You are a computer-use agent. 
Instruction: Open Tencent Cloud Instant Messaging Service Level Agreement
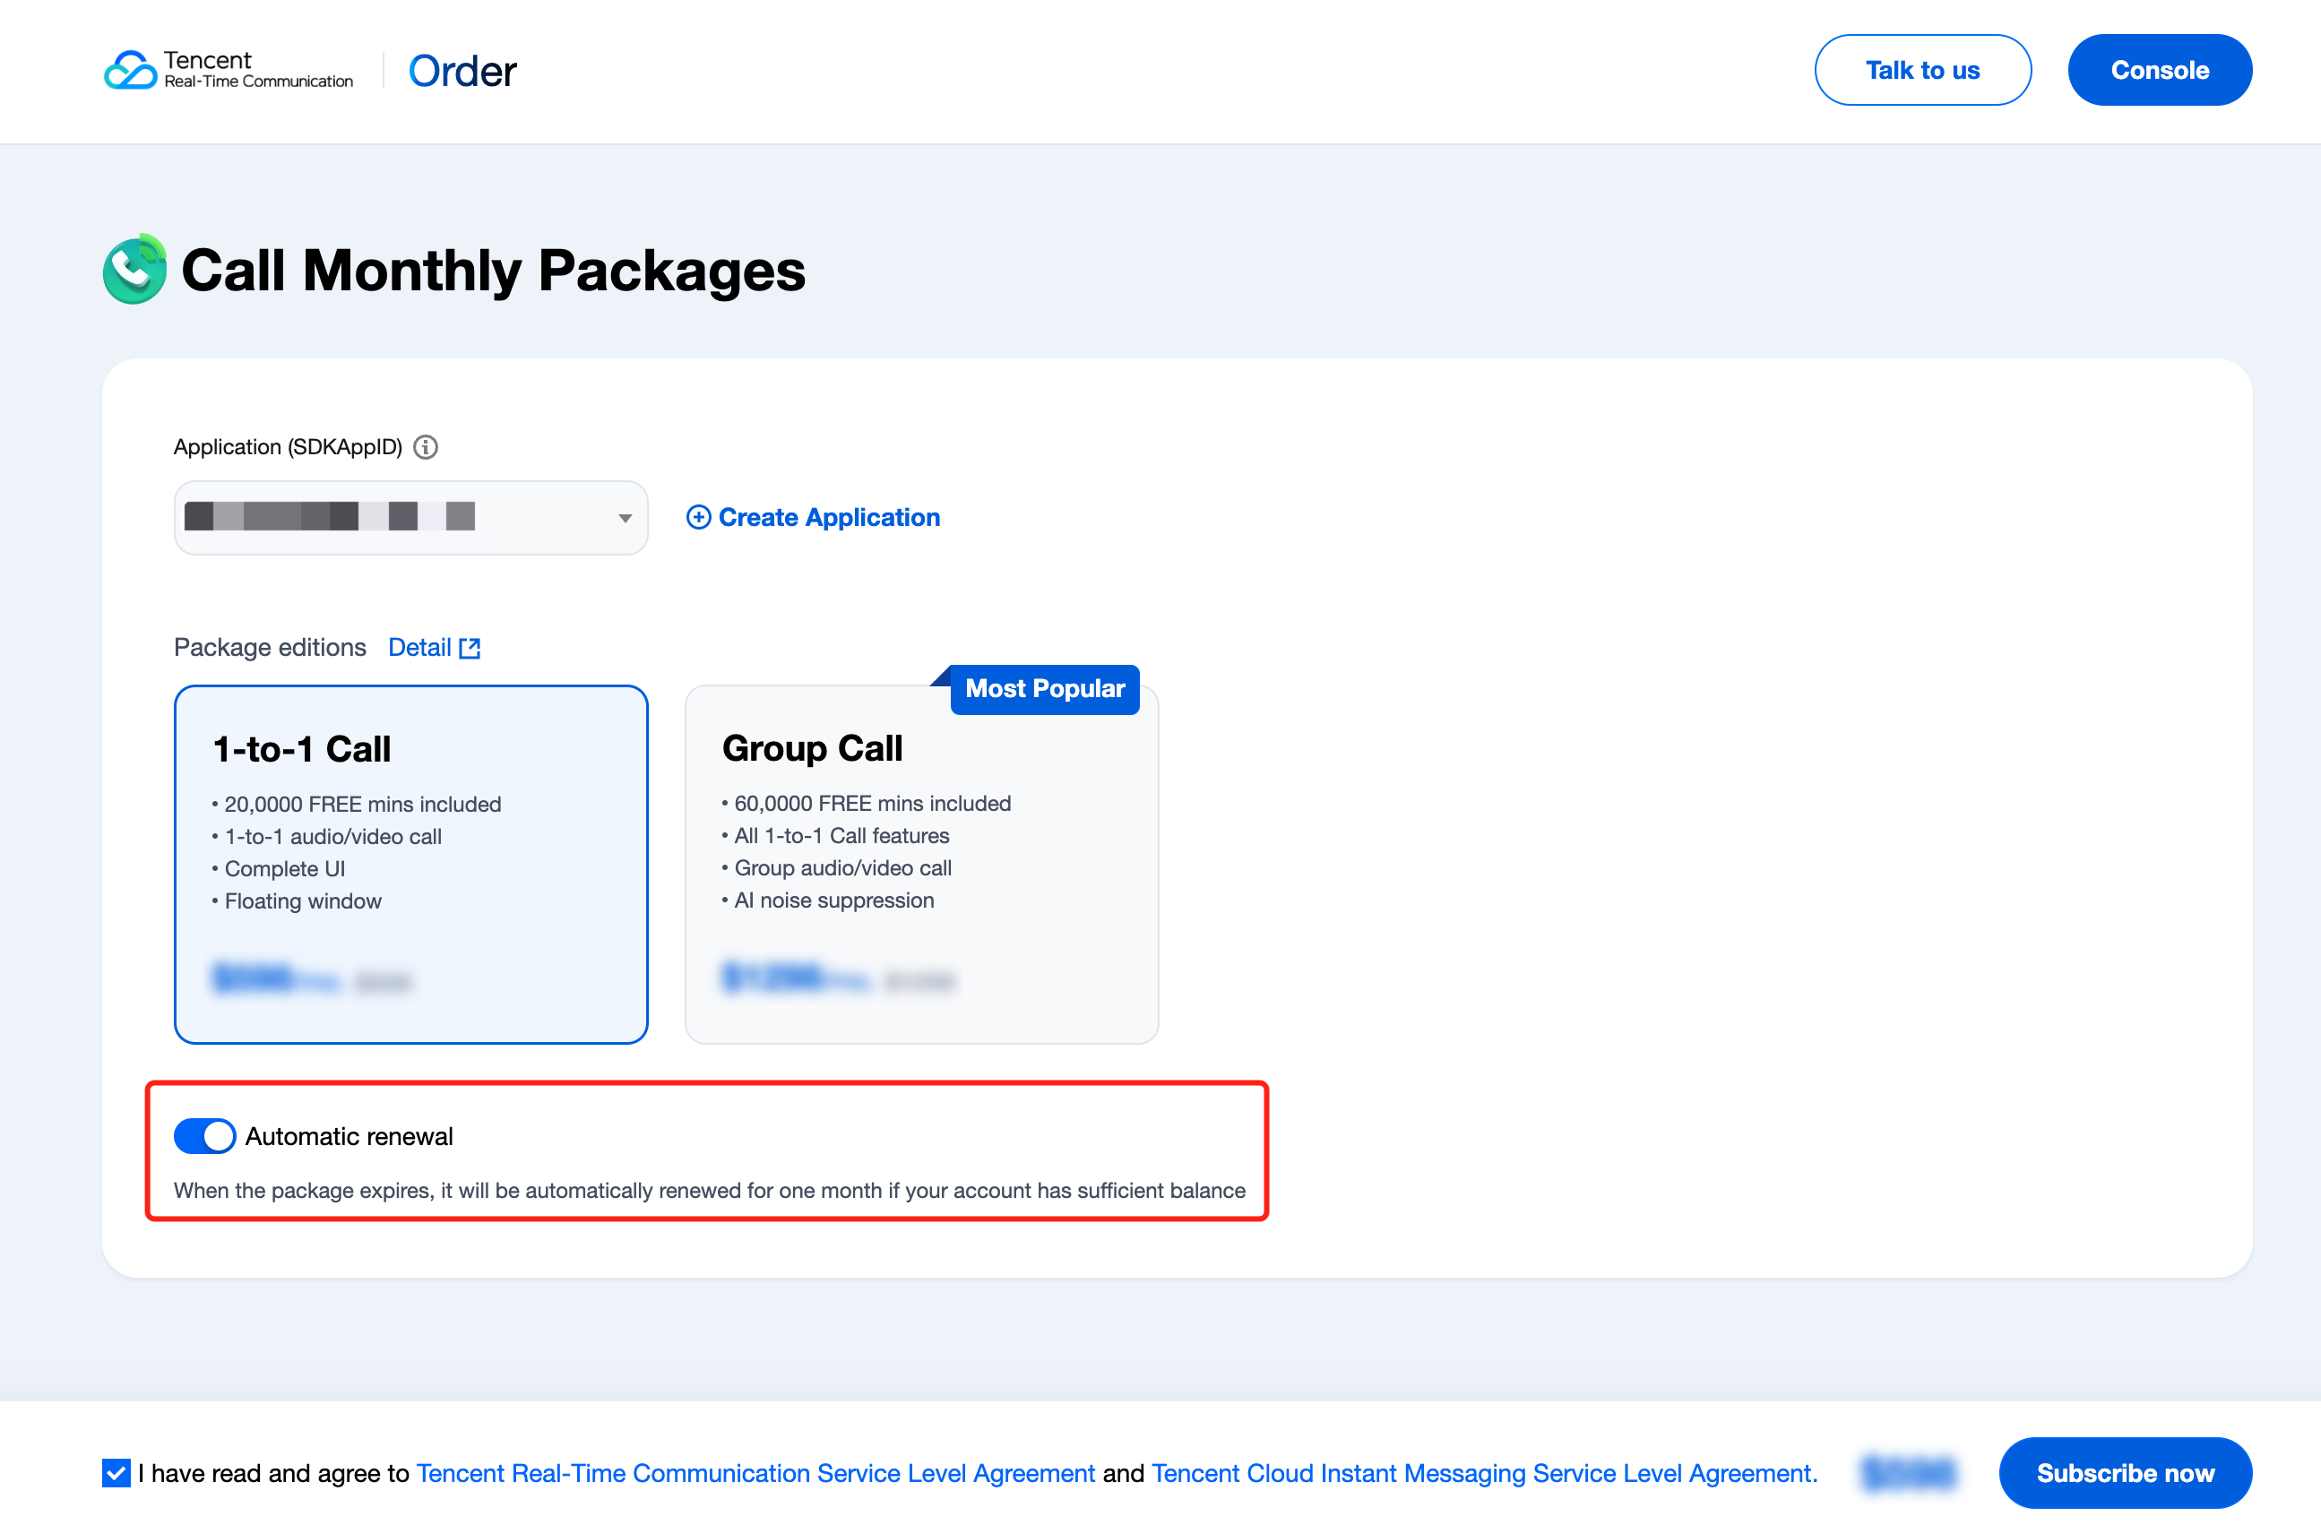(1484, 1473)
